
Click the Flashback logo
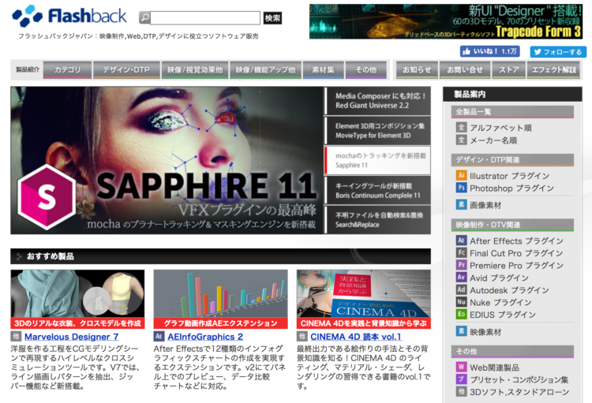[x=69, y=16]
